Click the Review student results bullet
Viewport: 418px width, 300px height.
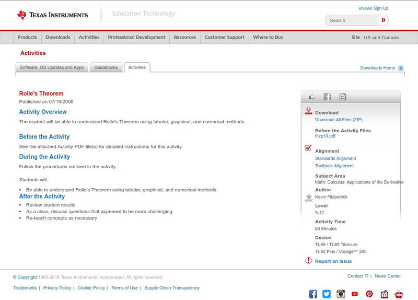(x=51, y=205)
